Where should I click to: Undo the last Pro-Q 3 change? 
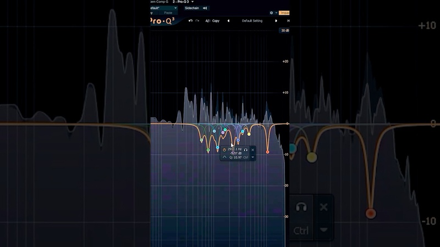pos(190,21)
